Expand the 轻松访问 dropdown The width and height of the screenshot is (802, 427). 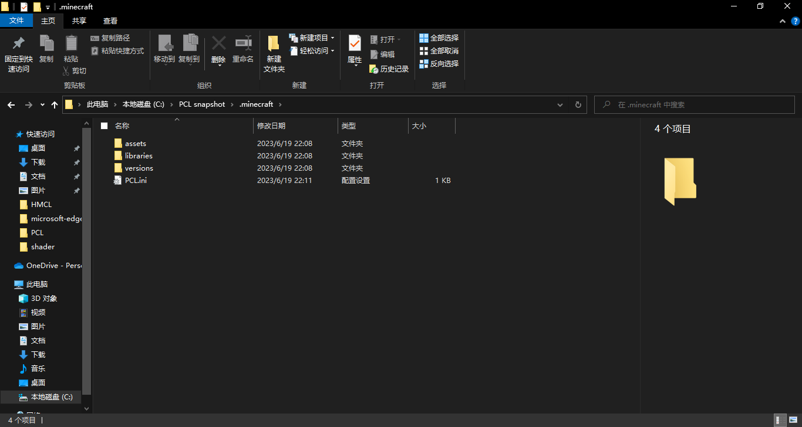coord(311,50)
